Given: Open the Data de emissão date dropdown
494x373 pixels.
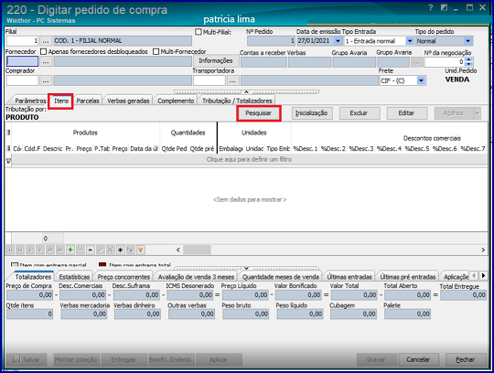Looking at the screenshot, I should pyautogui.click(x=338, y=41).
